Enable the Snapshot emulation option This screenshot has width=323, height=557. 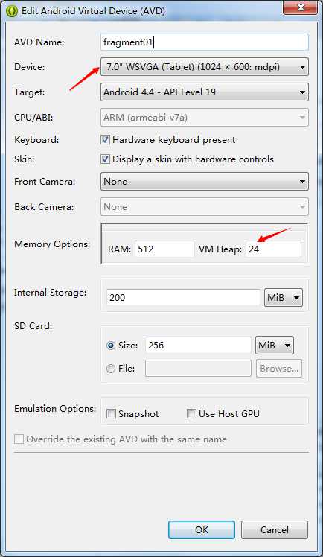(x=111, y=414)
